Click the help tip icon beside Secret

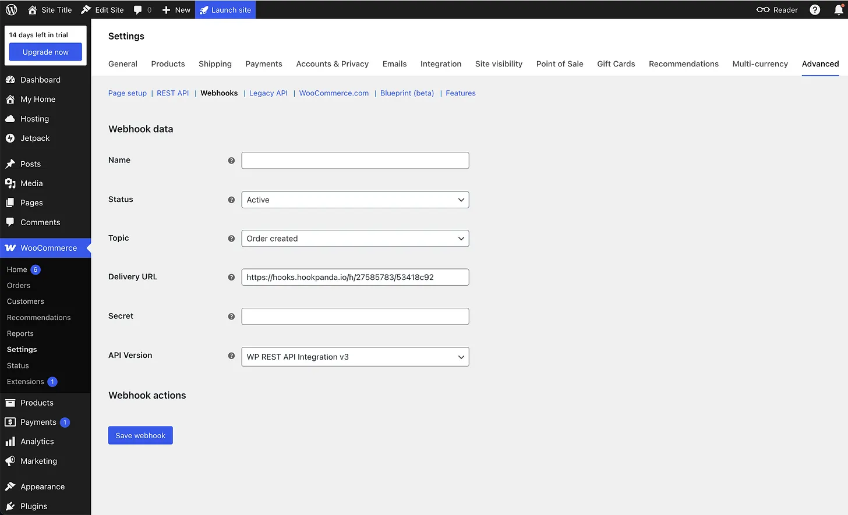tap(231, 317)
